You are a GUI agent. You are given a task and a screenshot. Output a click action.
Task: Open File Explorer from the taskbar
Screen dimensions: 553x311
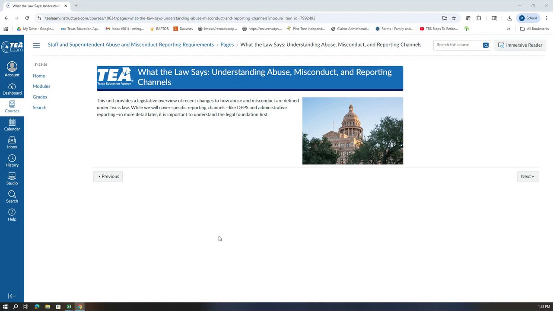coord(48,307)
